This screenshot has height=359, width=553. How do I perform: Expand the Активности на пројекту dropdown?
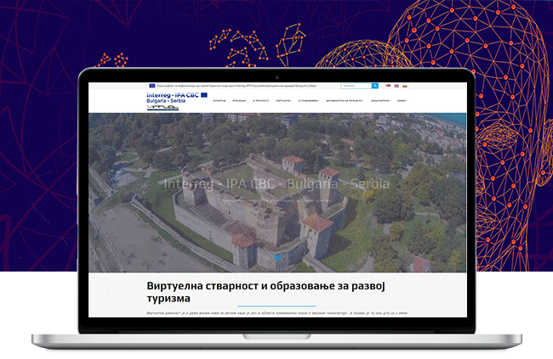[345, 100]
